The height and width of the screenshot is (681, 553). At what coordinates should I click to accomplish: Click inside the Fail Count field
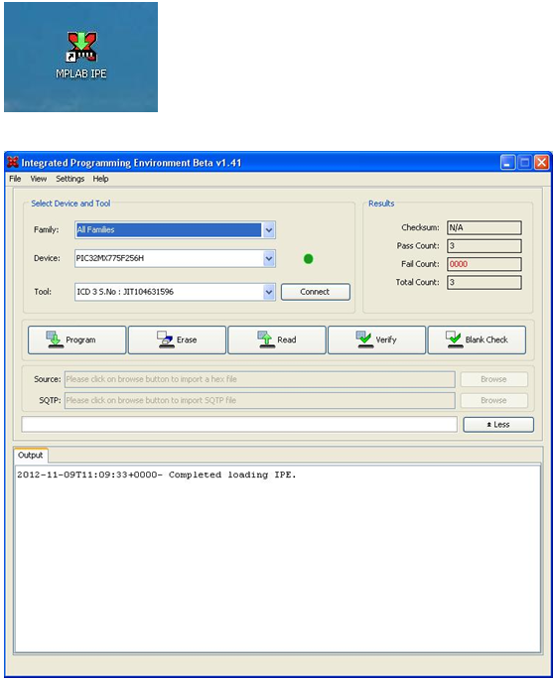coord(484,264)
